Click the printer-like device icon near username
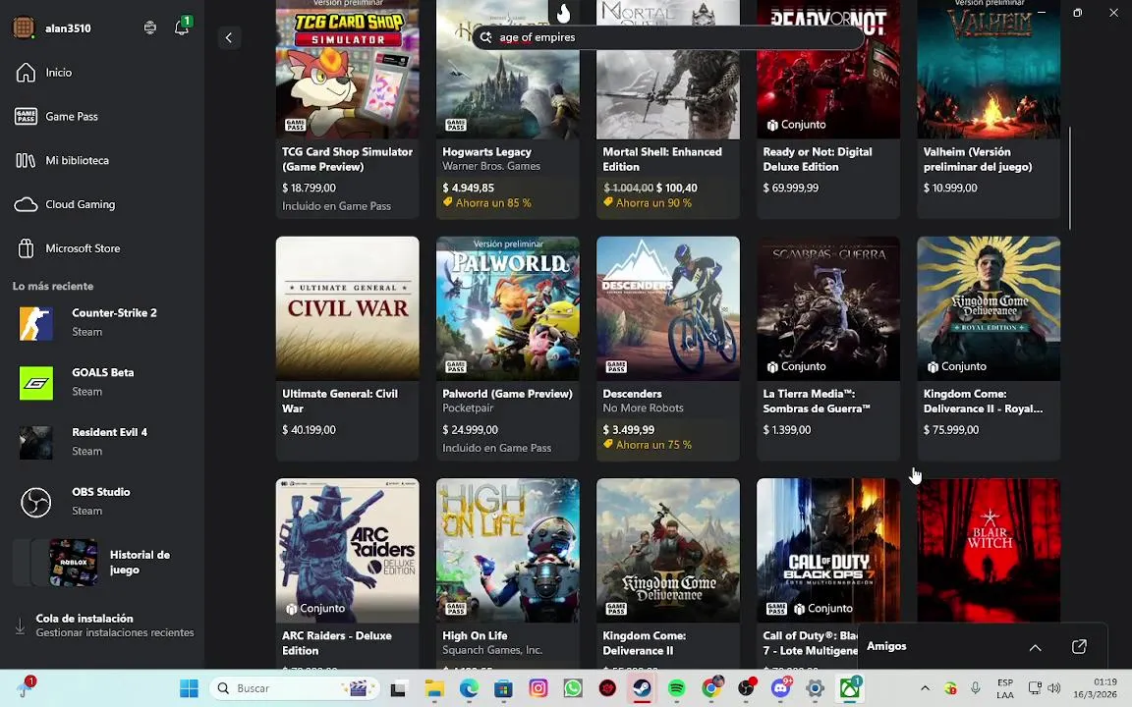This screenshot has height=707, width=1132. tap(150, 27)
